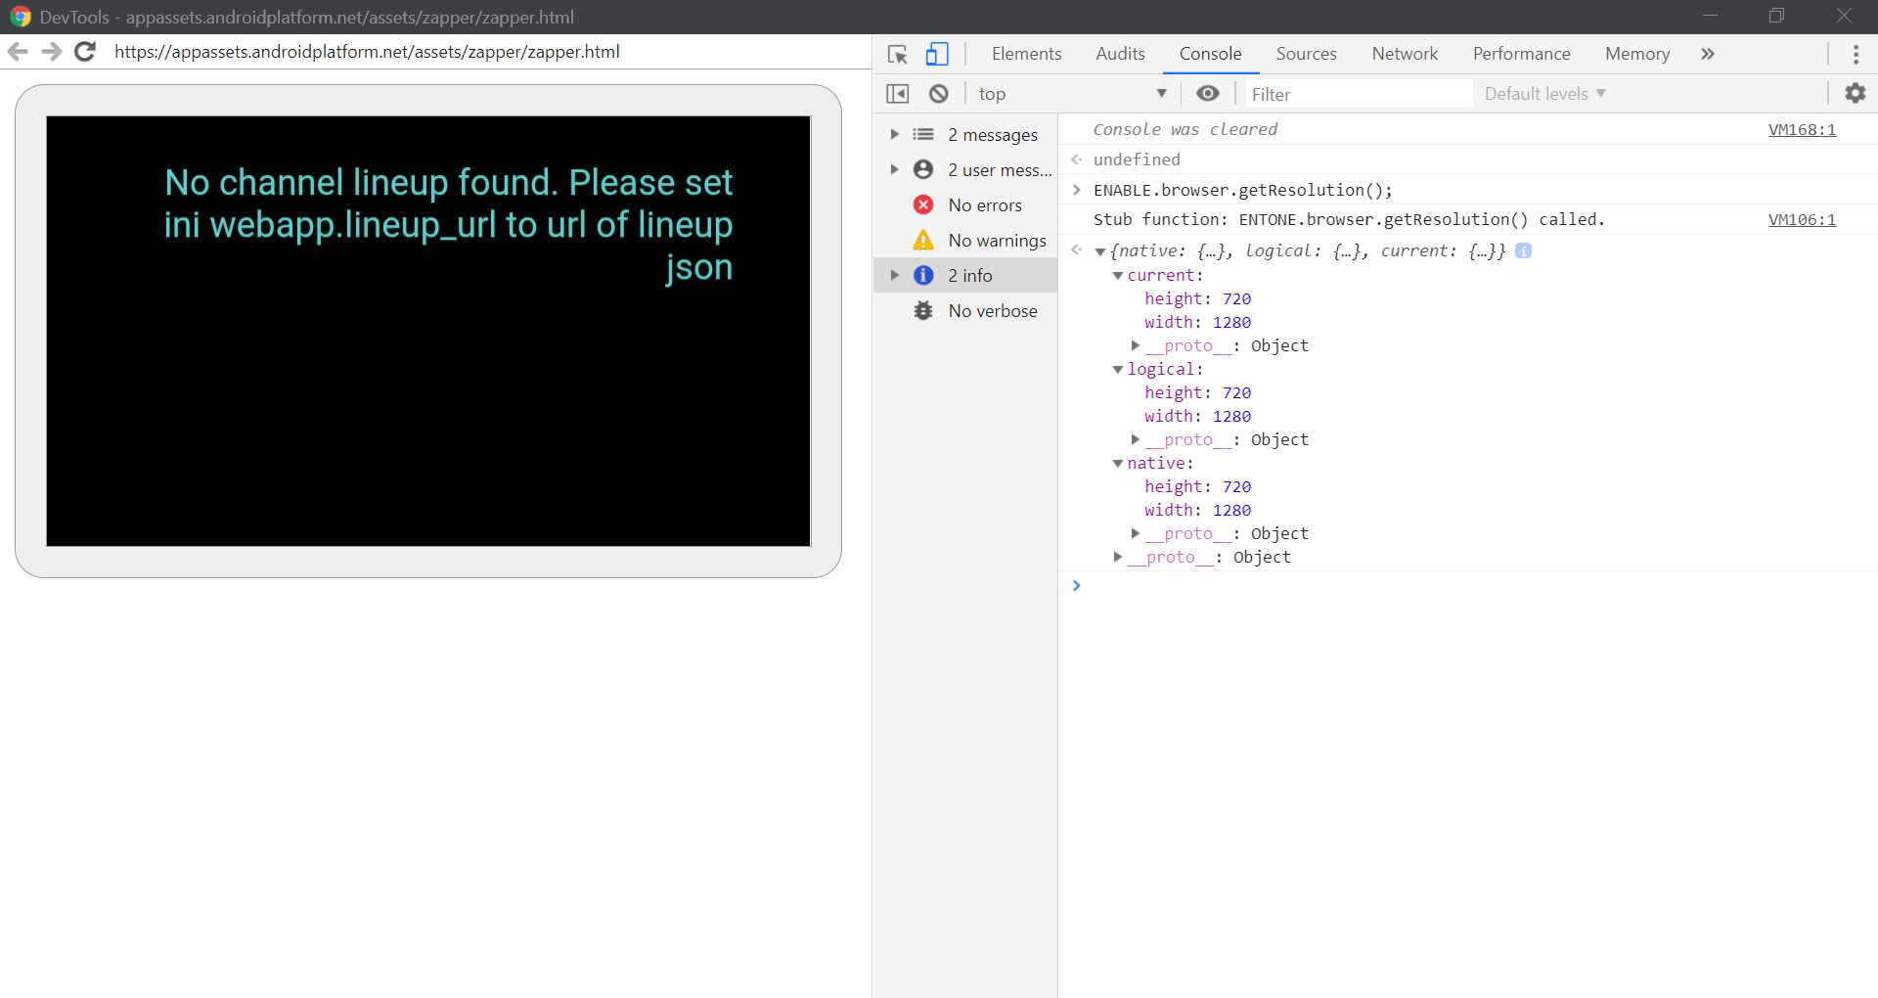This screenshot has width=1878, height=998.
Task: Select the 2 messages list icon
Action: [923, 134]
